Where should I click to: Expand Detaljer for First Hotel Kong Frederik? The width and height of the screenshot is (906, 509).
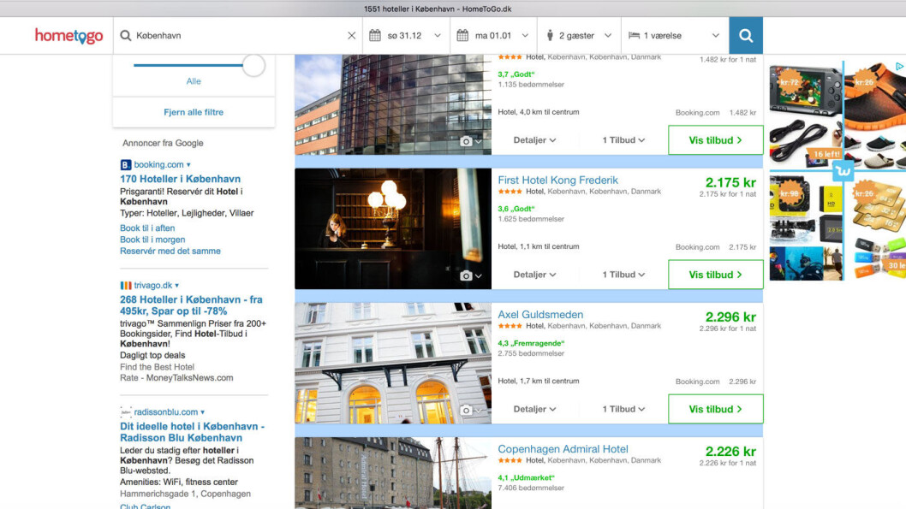[x=534, y=275]
